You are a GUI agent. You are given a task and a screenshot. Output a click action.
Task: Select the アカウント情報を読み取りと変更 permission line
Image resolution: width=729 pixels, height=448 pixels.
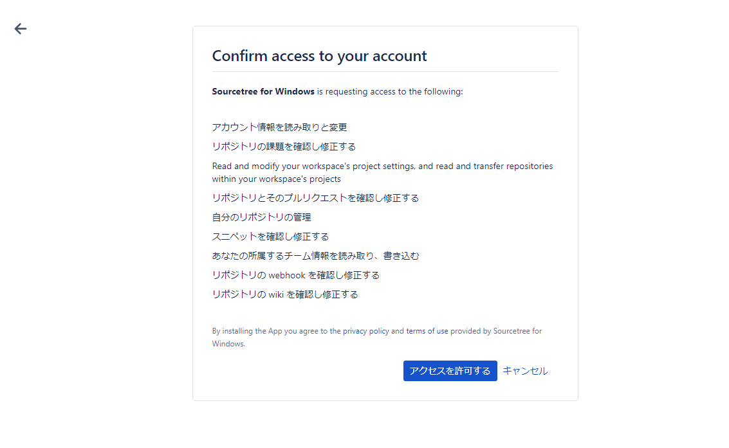click(x=280, y=127)
